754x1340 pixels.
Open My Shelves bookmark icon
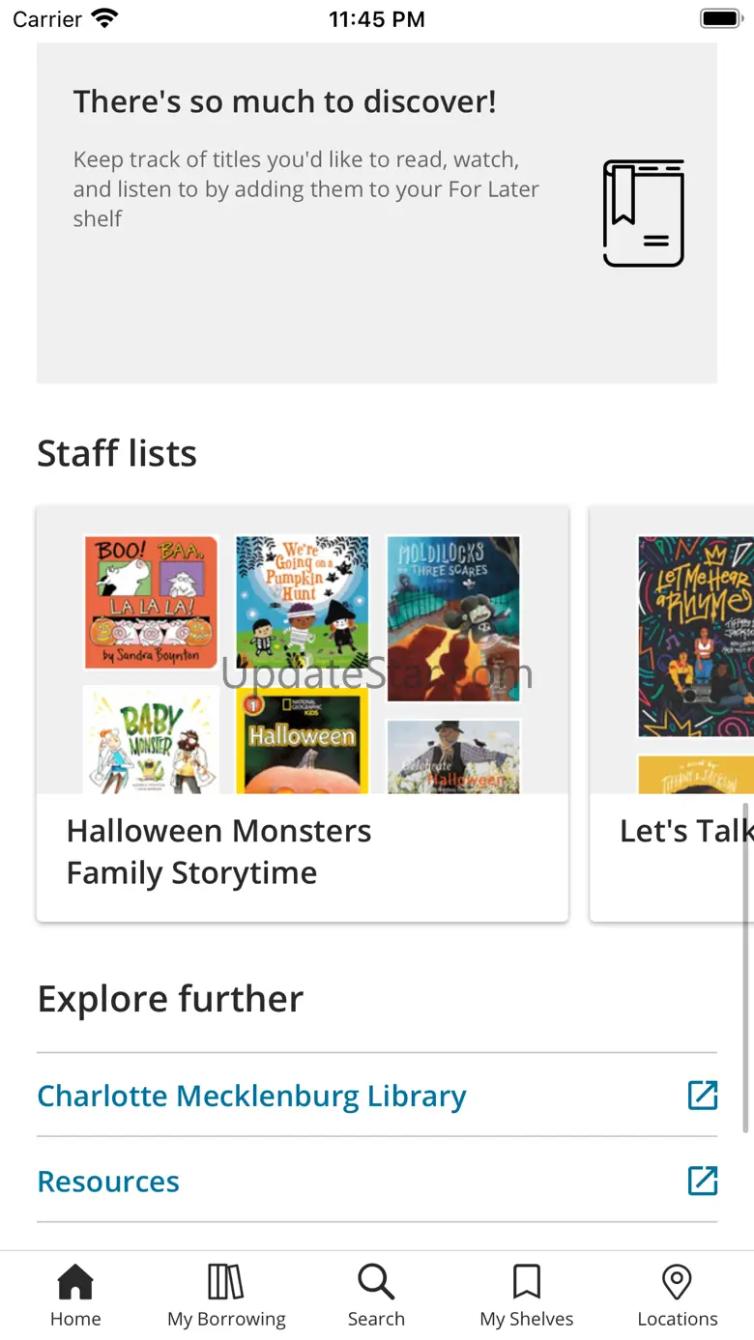(527, 1283)
